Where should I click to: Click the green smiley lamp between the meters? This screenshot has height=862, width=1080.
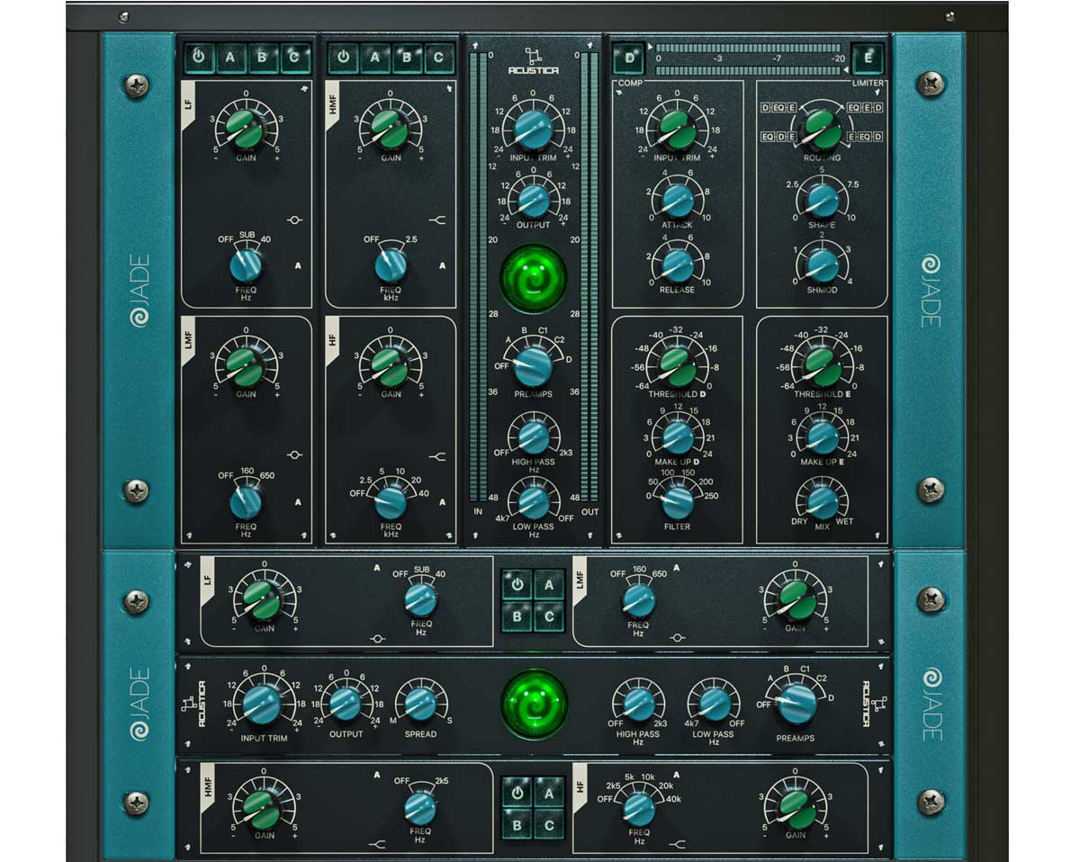[x=535, y=275]
